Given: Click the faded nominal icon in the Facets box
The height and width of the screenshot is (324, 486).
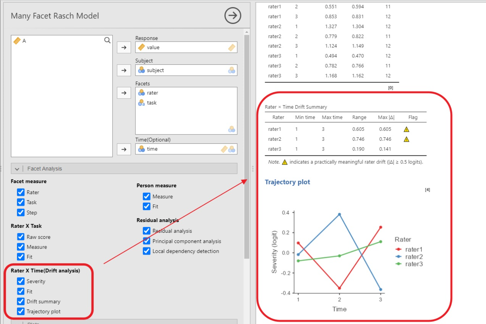Looking at the screenshot, I should pyautogui.click(x=232, y=129).
